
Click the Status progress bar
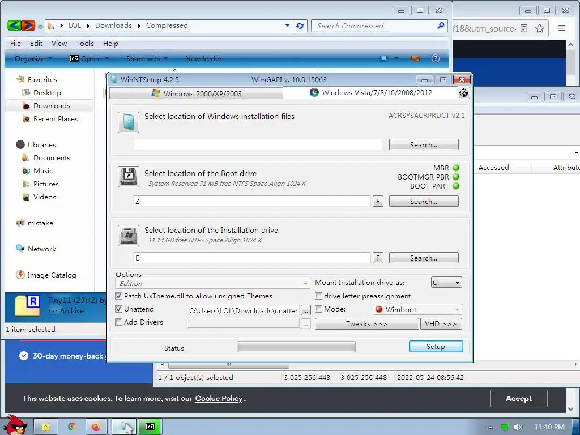296,347
